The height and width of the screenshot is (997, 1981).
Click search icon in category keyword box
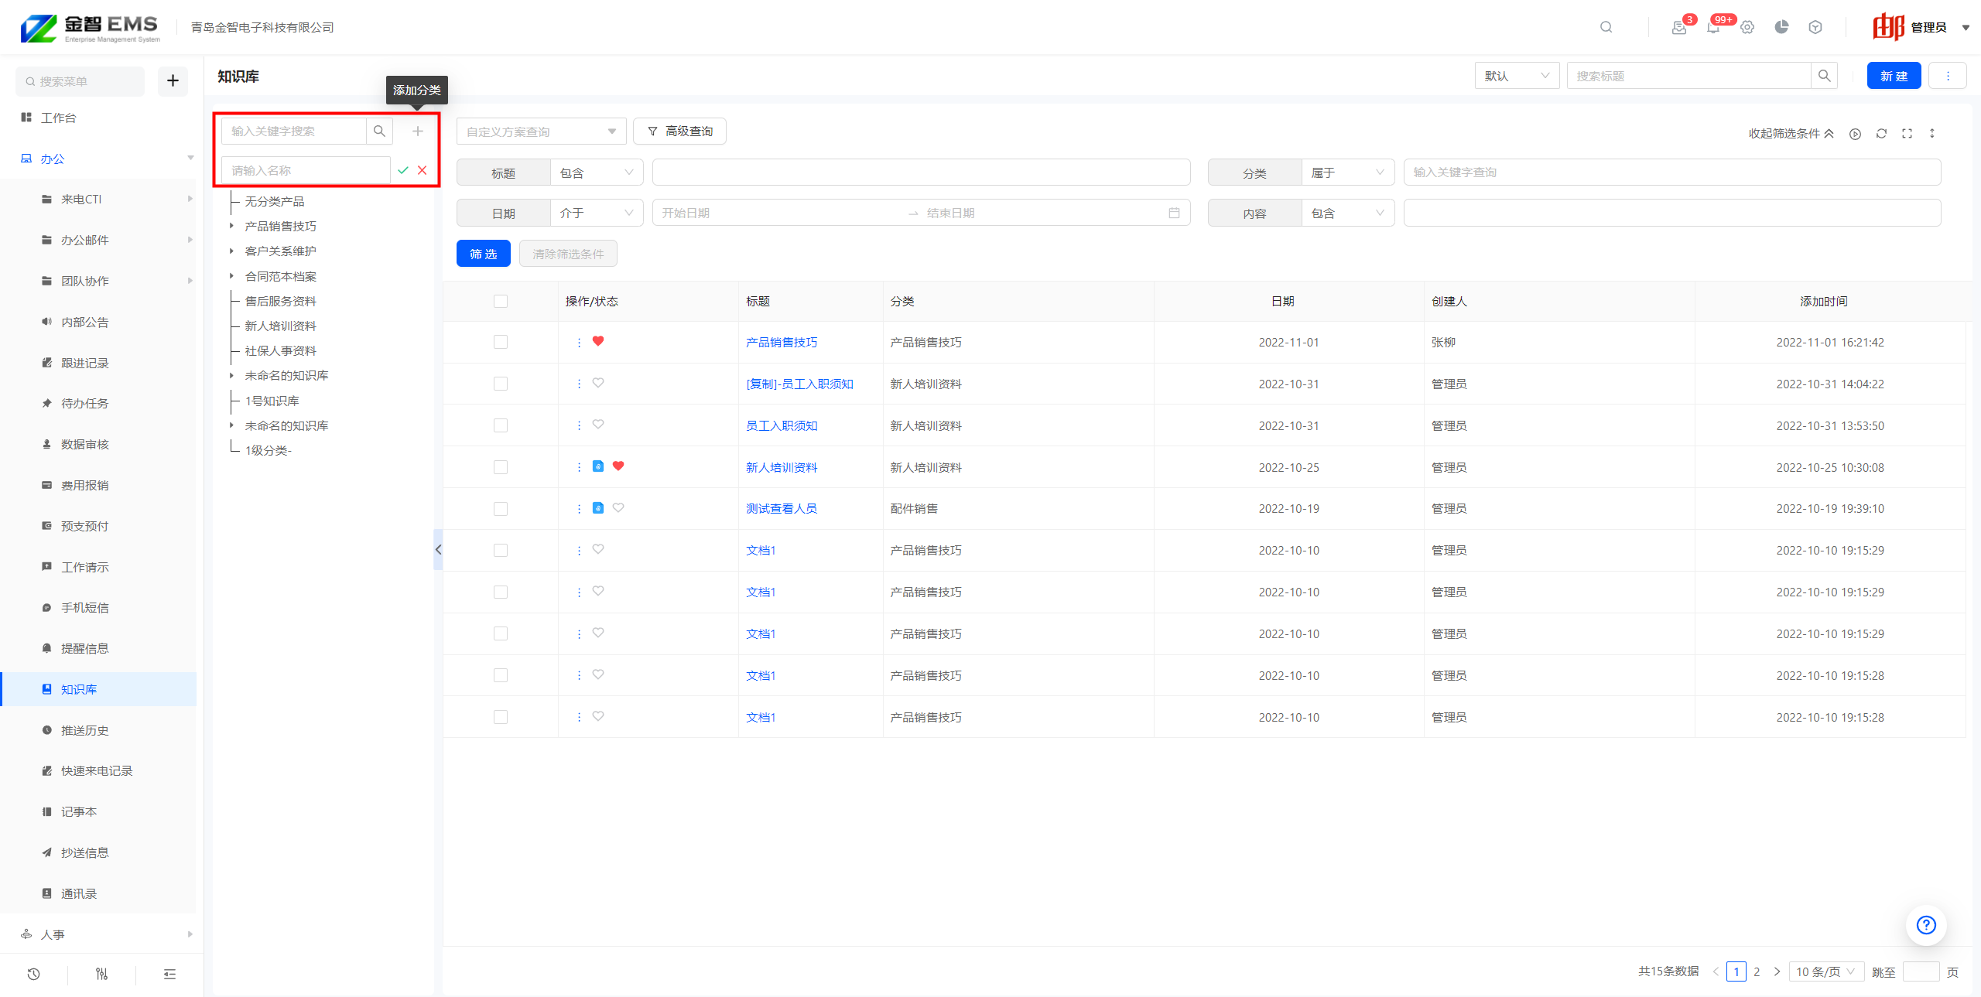(379, 131)
